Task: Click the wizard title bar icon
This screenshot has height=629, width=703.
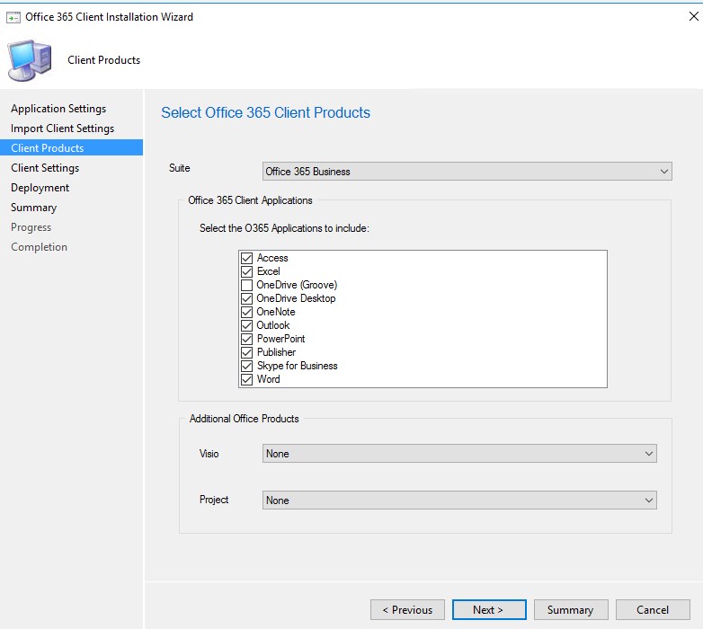Action: tap(13, 17)
